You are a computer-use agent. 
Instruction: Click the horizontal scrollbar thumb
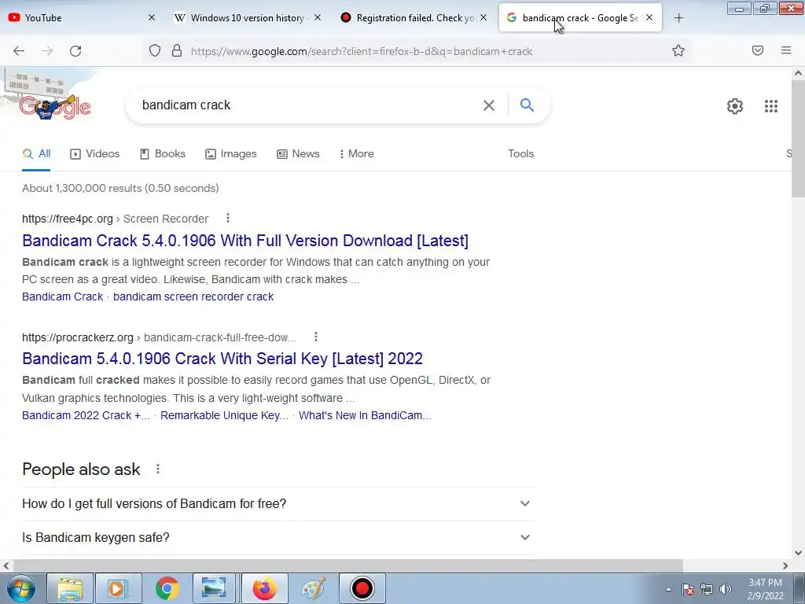(347, 565)
